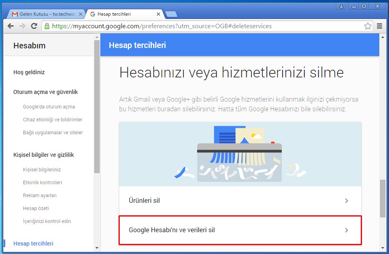Expand Google Hesabı'nı ve verileri sil chevron
The width and height of the screenshot is (389, 254).
tap(346, 230)
